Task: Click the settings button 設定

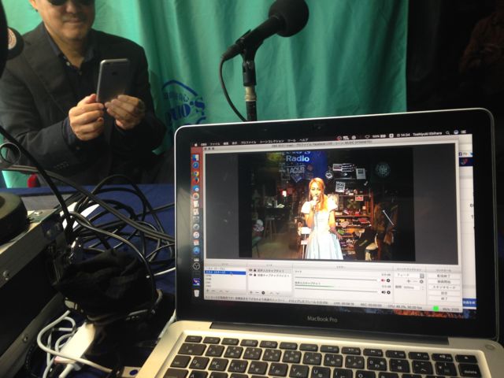Action: (444, 293)
